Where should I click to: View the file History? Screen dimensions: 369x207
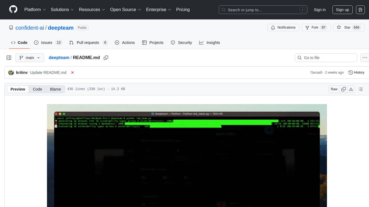(356, 73)
